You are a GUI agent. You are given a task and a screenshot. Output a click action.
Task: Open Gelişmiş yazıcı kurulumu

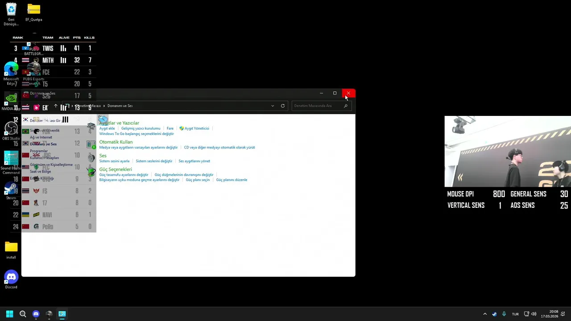141,128
